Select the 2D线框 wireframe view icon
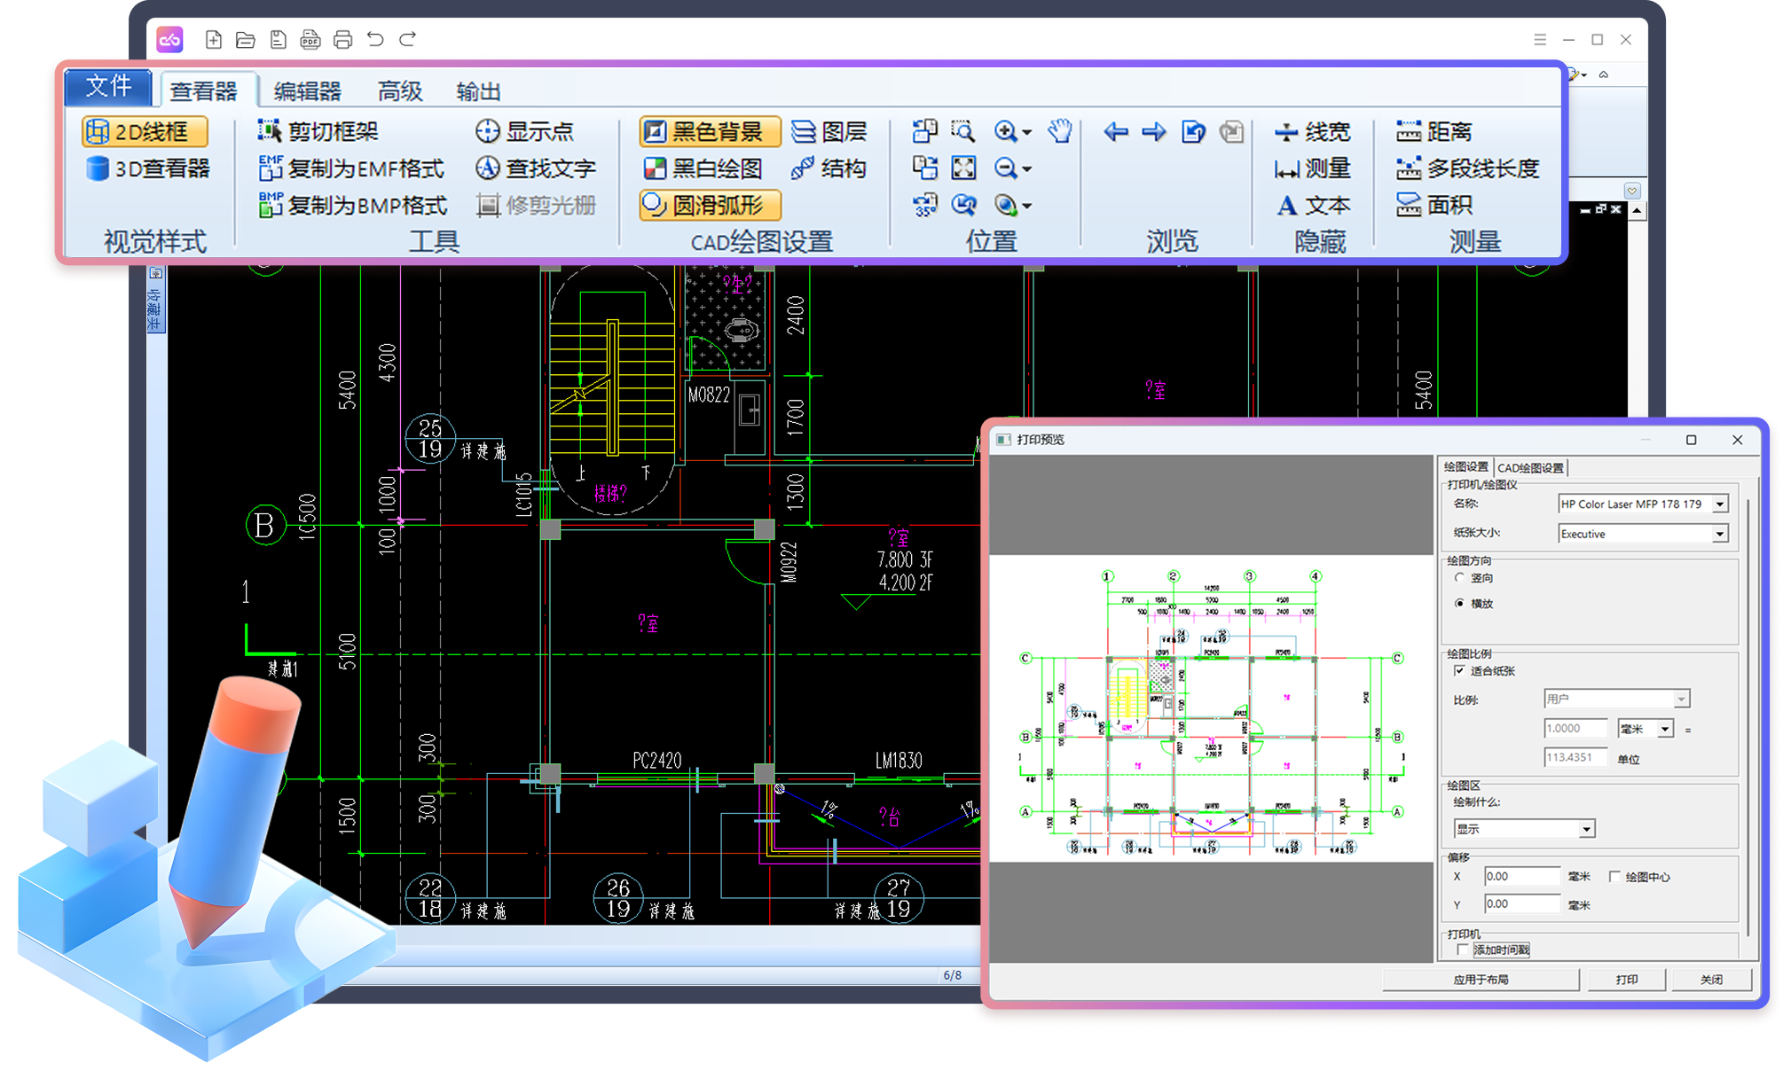The height and width of the screenshot is (1071, 1783). 98,132
